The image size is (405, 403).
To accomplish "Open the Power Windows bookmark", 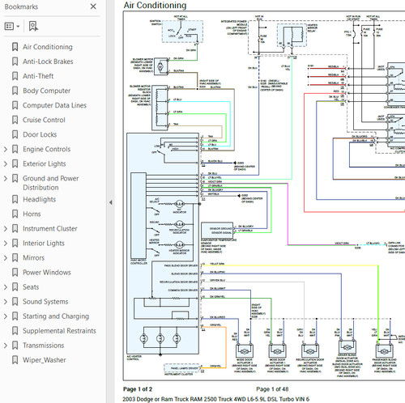I will (47, 273).
